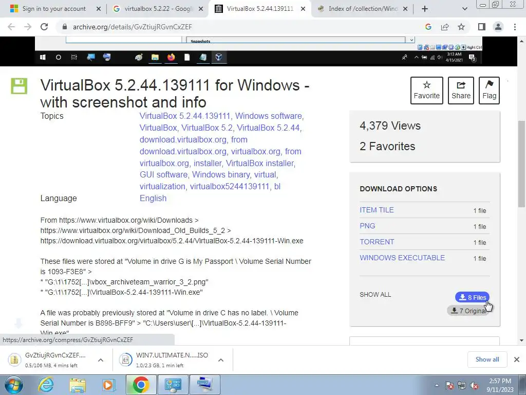Switch to Sign in to your account tab
Screen dimensions: 526x395
(x=53, y=9)
